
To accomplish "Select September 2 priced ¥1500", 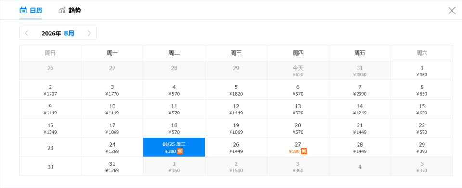I will tap(236, 166).
